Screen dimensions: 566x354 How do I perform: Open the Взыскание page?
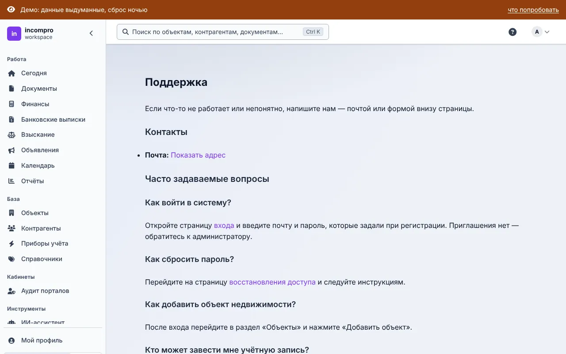(53, 135)
